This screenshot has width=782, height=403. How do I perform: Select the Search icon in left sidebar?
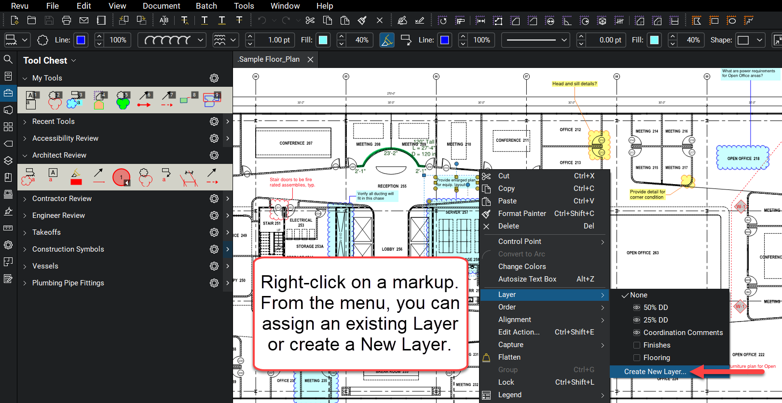click(8, 59)
